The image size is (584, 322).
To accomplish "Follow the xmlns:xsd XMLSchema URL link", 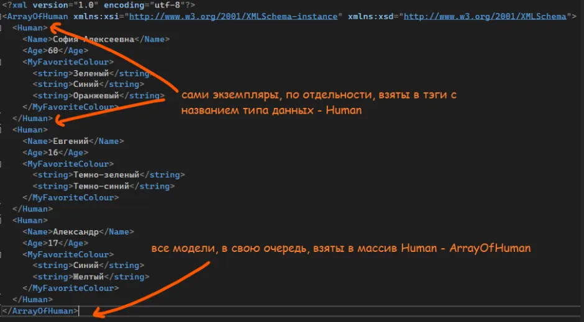I will coord(485,16).
